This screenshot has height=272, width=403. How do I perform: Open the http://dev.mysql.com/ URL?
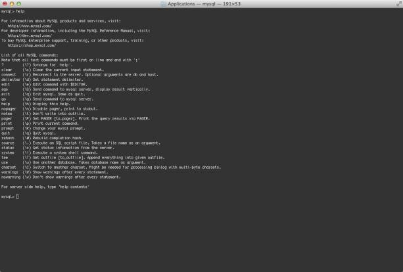[x=30, y=35]
